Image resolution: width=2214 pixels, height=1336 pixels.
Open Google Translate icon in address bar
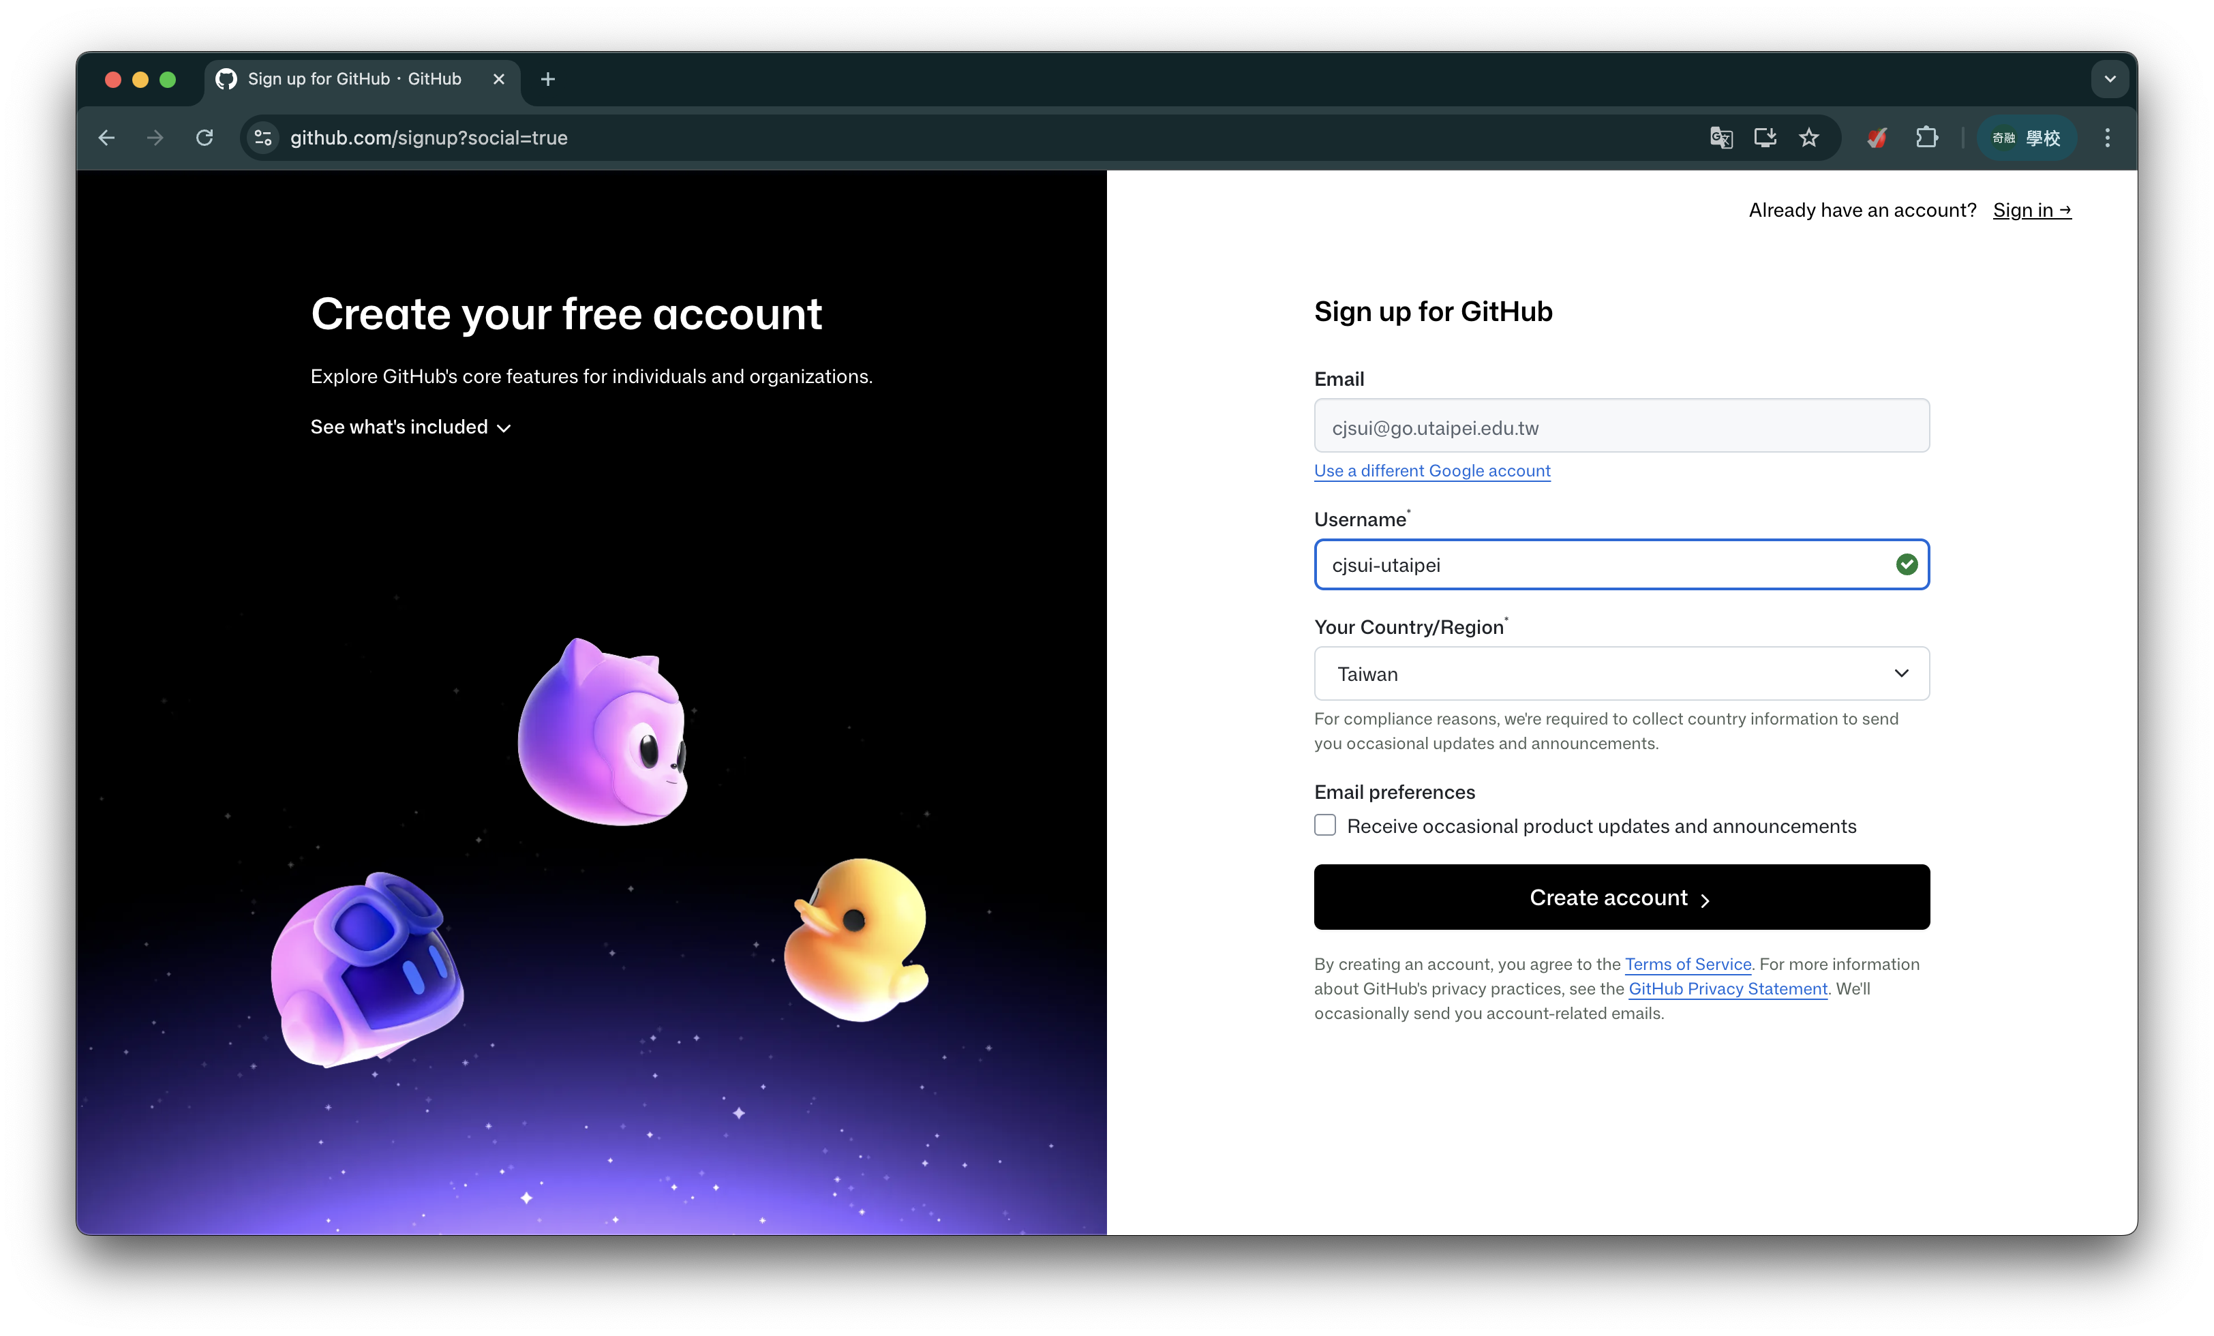point(1720,138)
